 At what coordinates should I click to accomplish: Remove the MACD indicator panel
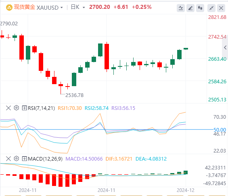(8, 159)
